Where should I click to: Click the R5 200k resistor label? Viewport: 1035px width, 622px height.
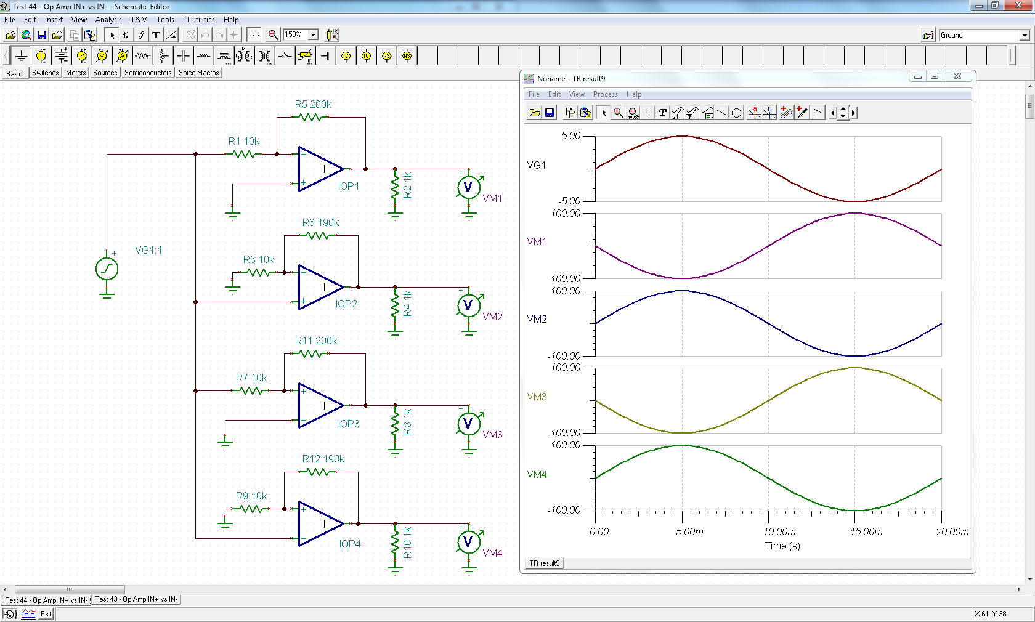click(x=313, y=104)
